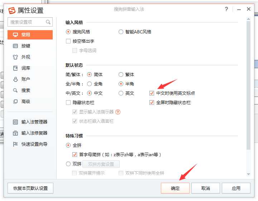Image resolution: width=258 pixels, height=201 pixels.
Task: Switch to the 外观 settings tab
Action: coord(30,57)
